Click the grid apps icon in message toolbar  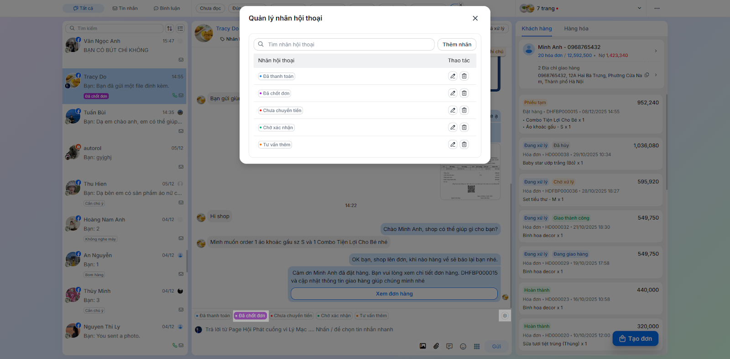[477, 346]
